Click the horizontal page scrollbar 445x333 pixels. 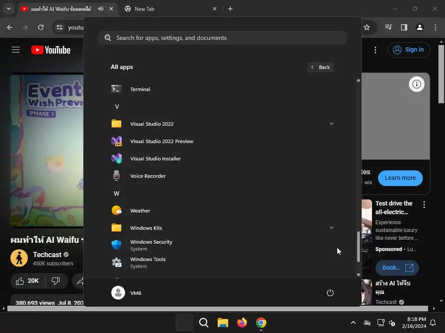click(218, 308)
